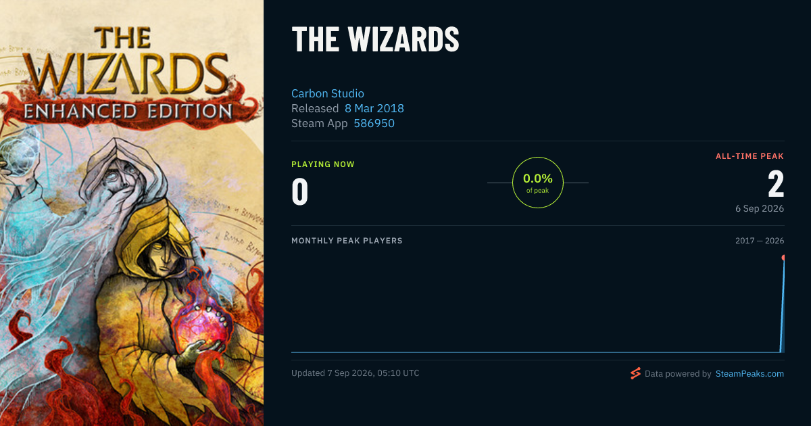Open the Carbon Studio developer link

(x=328, y=93)
